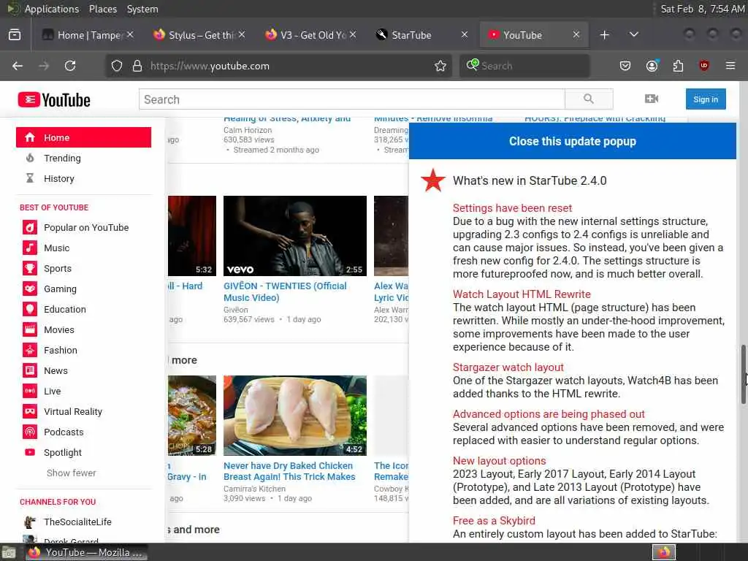Click Watch Layout HTML Rewrite heading
The width and height of the screenshot is (748, 561).
point(522,294)
